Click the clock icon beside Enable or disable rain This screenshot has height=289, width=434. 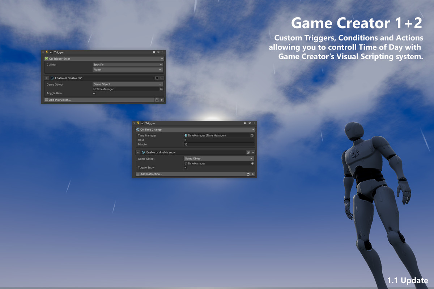tap(52, 78)
